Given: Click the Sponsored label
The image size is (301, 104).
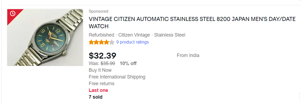Looking at the screenshot, I should coord(99,11).
